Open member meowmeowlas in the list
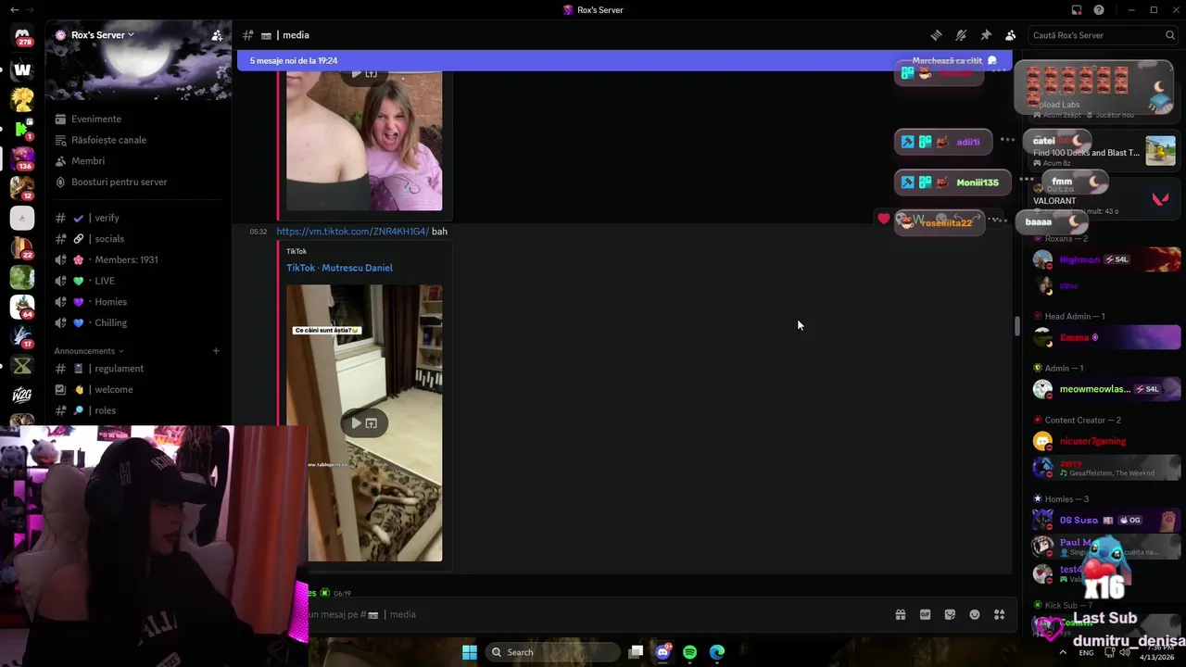This screenshot has width=1186, height=667. tap(1104, 389)
